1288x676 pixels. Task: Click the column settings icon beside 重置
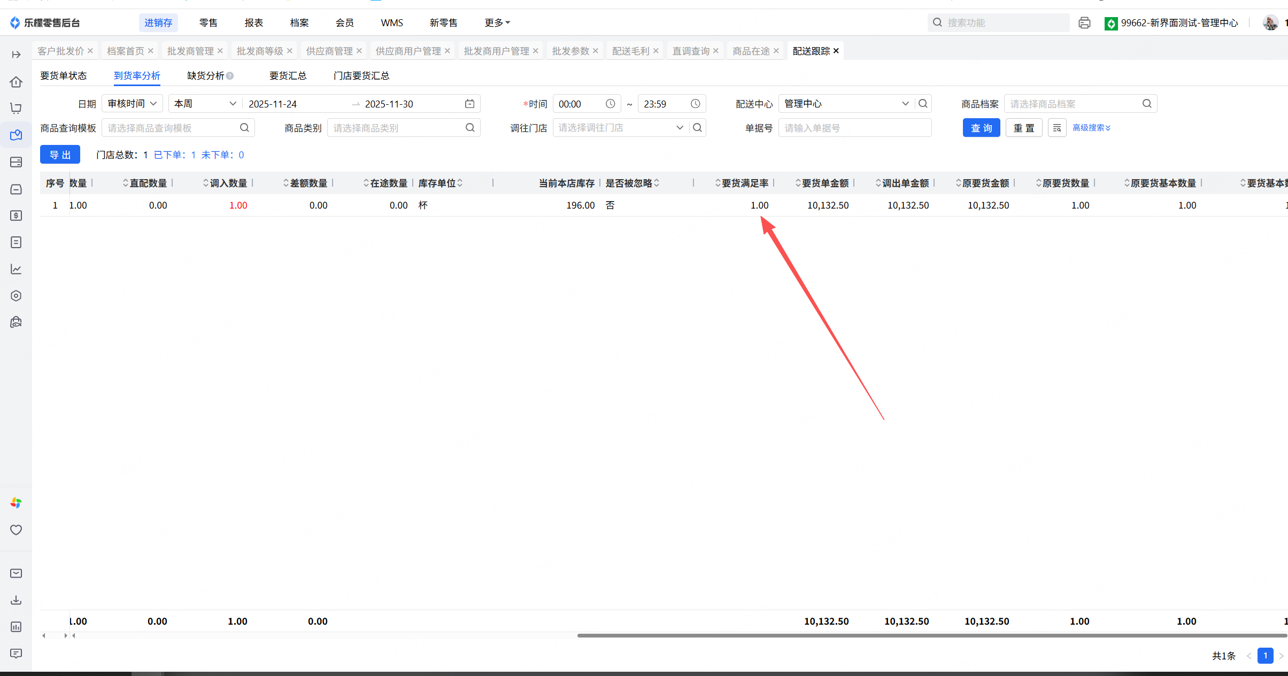(x=1057, y=128)
